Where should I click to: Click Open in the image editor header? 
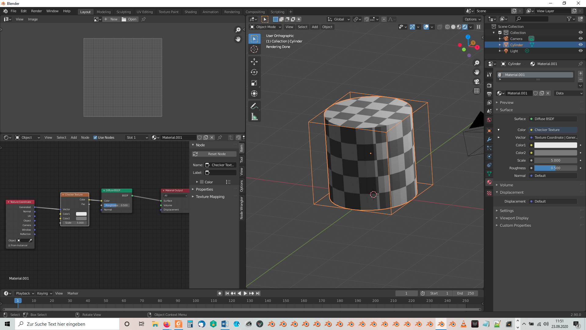click(129, 19)
